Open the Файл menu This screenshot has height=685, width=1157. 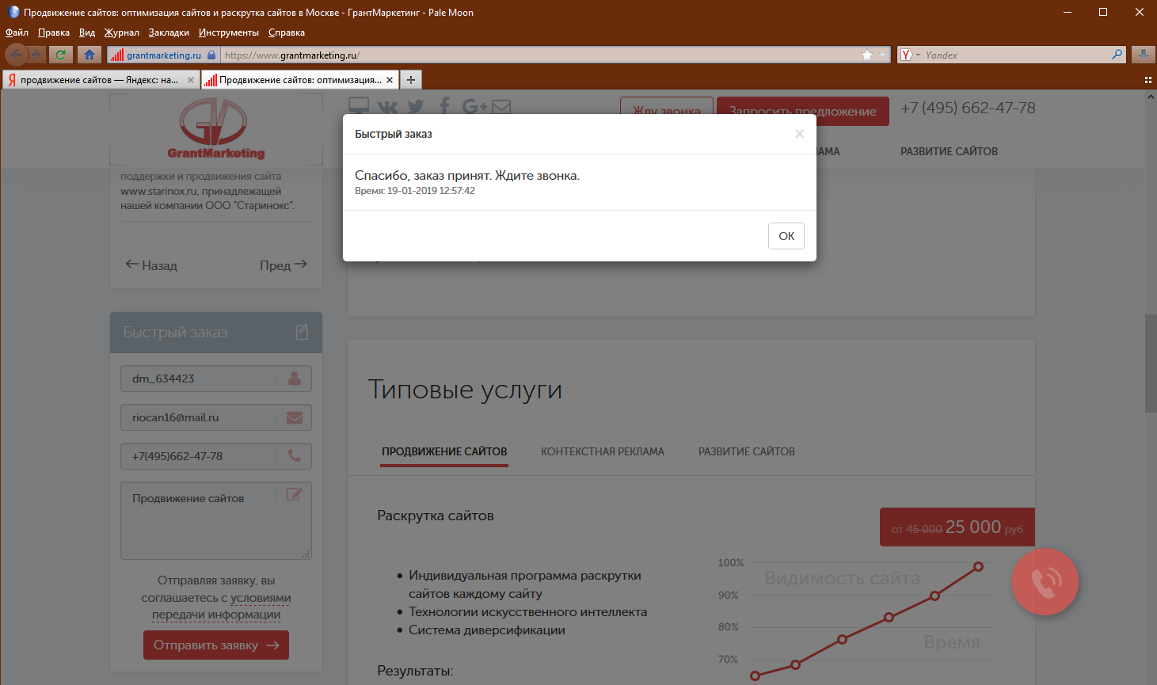click(17, 32)
